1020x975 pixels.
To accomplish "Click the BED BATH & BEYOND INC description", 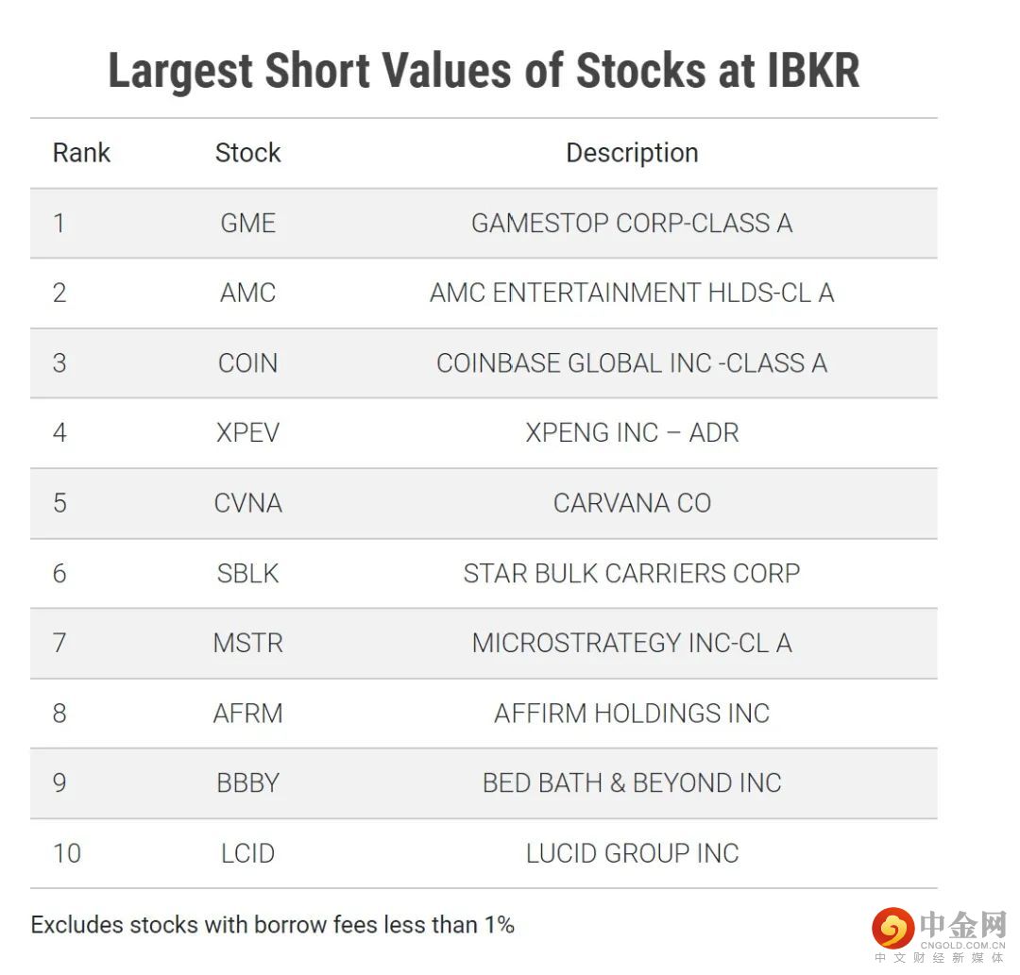I will (x=632, y=783).
